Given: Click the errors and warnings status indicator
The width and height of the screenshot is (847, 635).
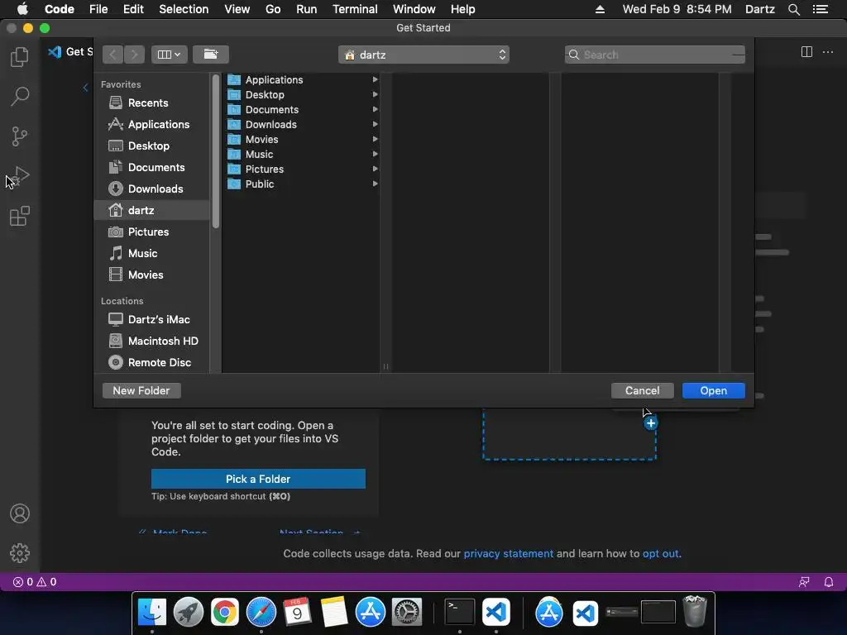Looking at the screenshot, I should click(35, 581).
